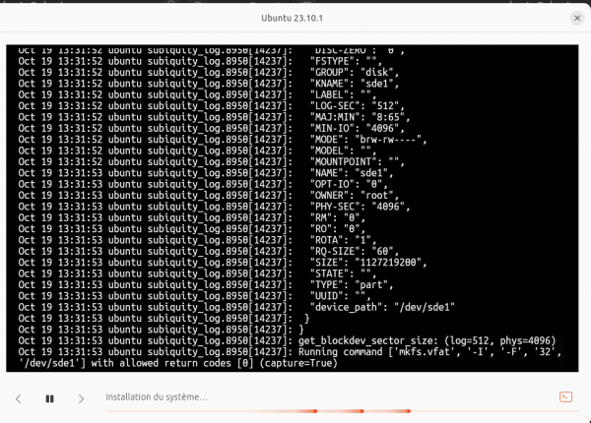This screenshot has width=591, height=423.
Task: Go back to the previous slideshow slide
Action: (x=18, y=398)
